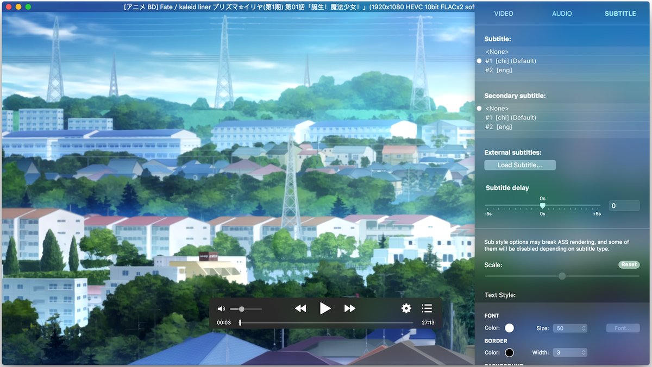Click the subtitle delay value field
652x367 pixels.
pyautogui.click(x=624, y=206)
